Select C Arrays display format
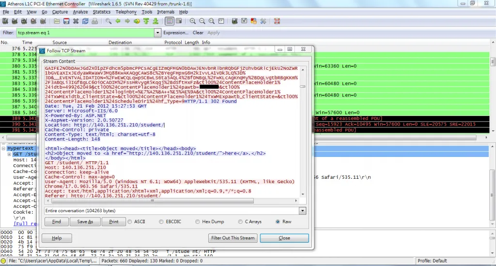This screenshot has height=266, width=496. (240, 222)
